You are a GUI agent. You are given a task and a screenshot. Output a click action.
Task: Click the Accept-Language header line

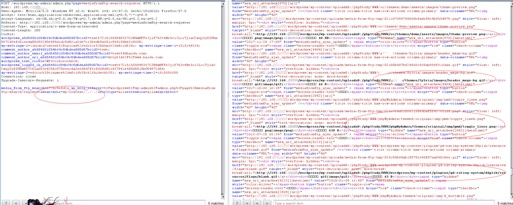coord(79,19)
